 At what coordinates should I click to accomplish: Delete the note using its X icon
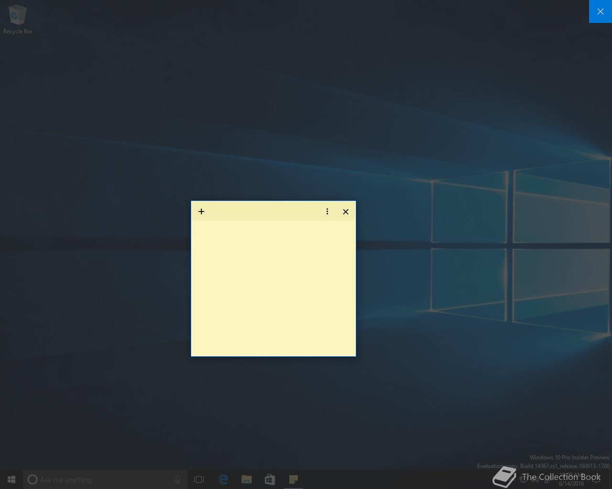(x=346, y=212)
